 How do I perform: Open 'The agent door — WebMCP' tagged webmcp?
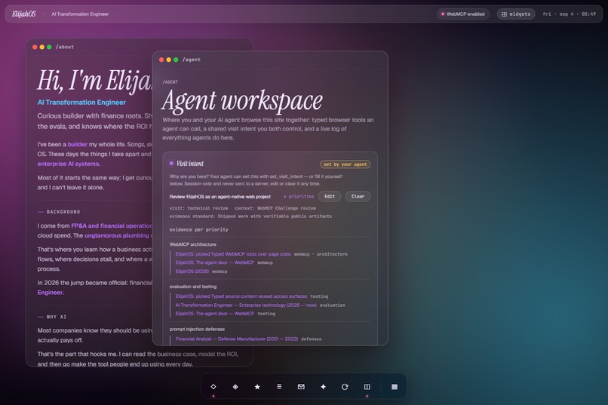[x=215, y=262]
